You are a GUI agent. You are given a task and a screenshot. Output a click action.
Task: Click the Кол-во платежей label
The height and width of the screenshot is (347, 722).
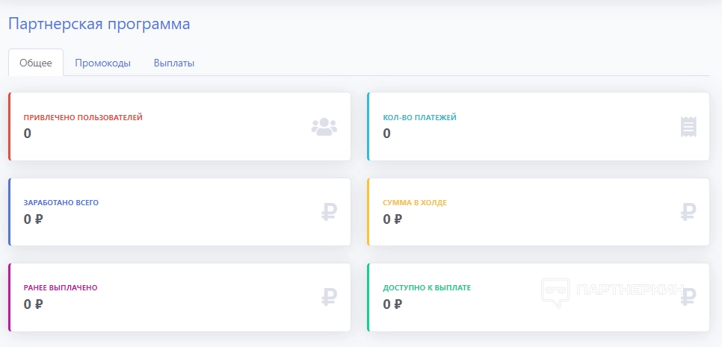pos(419,117)
